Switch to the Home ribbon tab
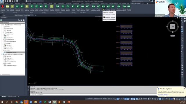186x104 pixels. (x=7, y=3)
